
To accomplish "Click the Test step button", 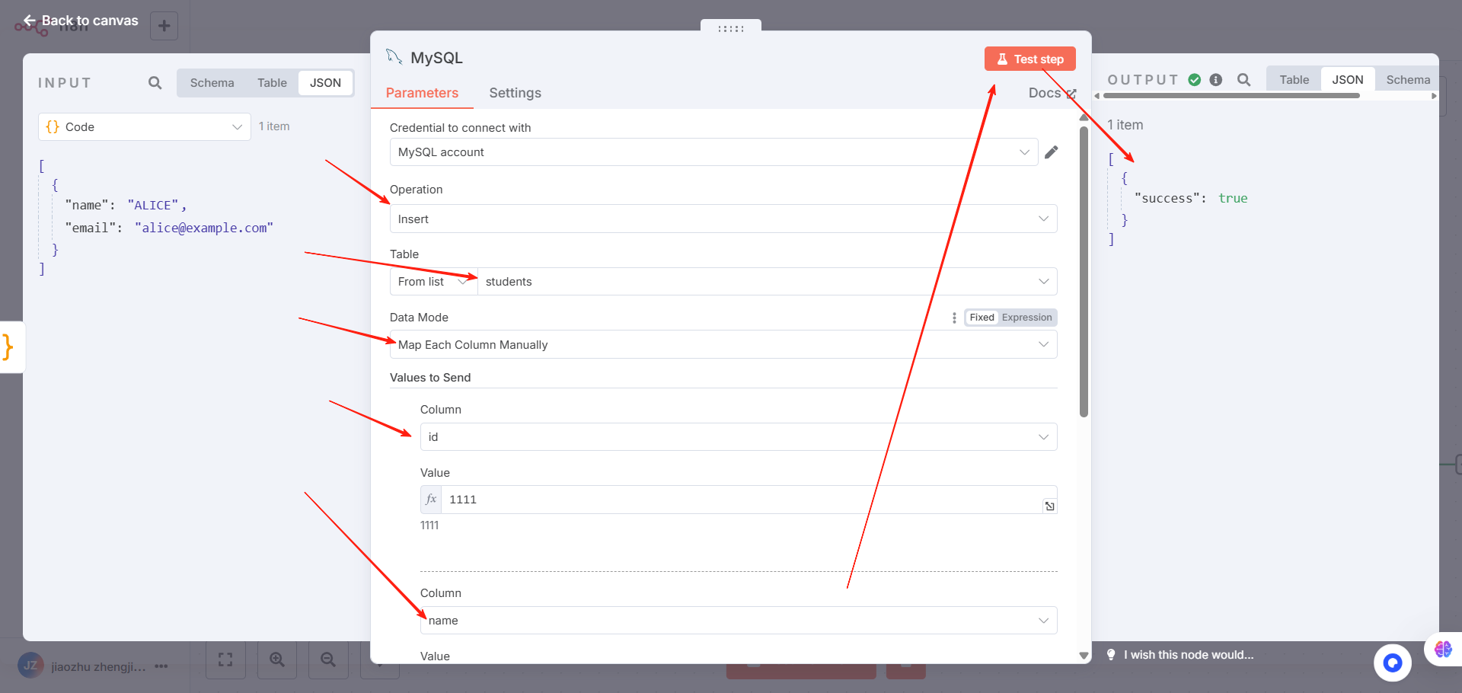I will click(1029, 59).
